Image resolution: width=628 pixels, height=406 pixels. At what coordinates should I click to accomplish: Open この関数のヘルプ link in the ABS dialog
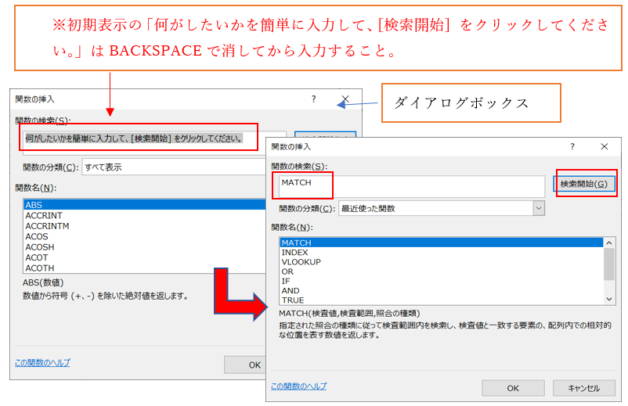pos(42,362)
